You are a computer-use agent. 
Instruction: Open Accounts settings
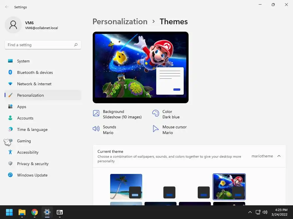tap(43, 118)
